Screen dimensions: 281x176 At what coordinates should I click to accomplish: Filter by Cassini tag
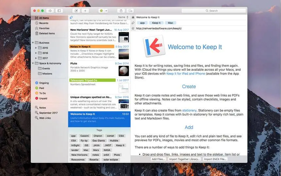(84, 136)
